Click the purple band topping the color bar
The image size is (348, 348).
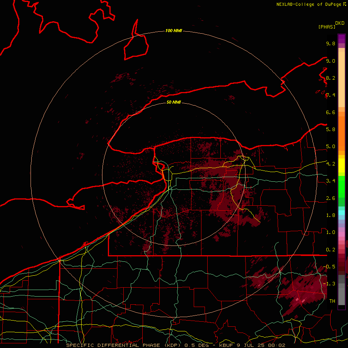pyautogui.click(x=341, y=39)
